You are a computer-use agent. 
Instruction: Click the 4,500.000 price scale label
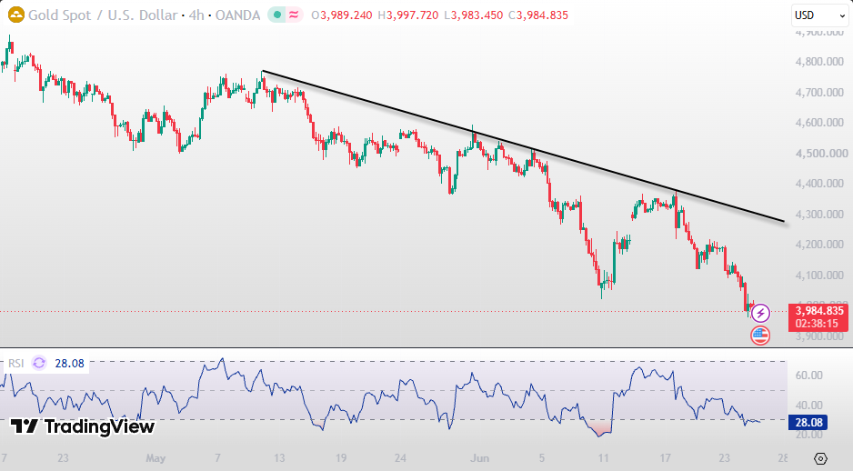coord(819,154)
